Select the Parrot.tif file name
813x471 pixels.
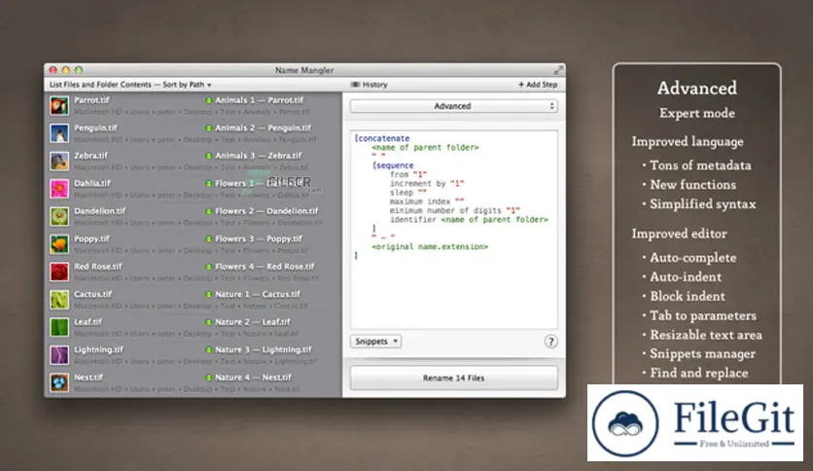[91, 100]
